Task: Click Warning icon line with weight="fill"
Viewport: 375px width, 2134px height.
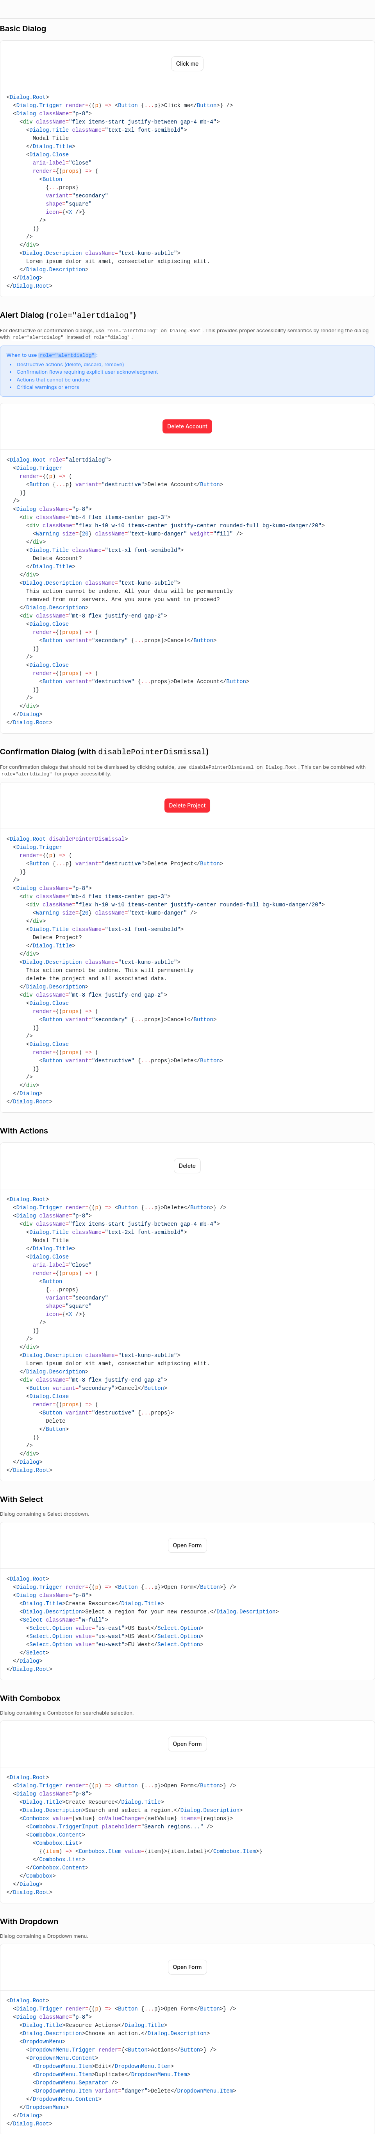Action: click(137, 533)
